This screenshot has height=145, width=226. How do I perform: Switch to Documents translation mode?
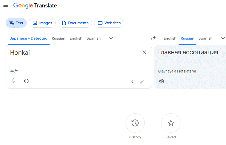[75, 23]
